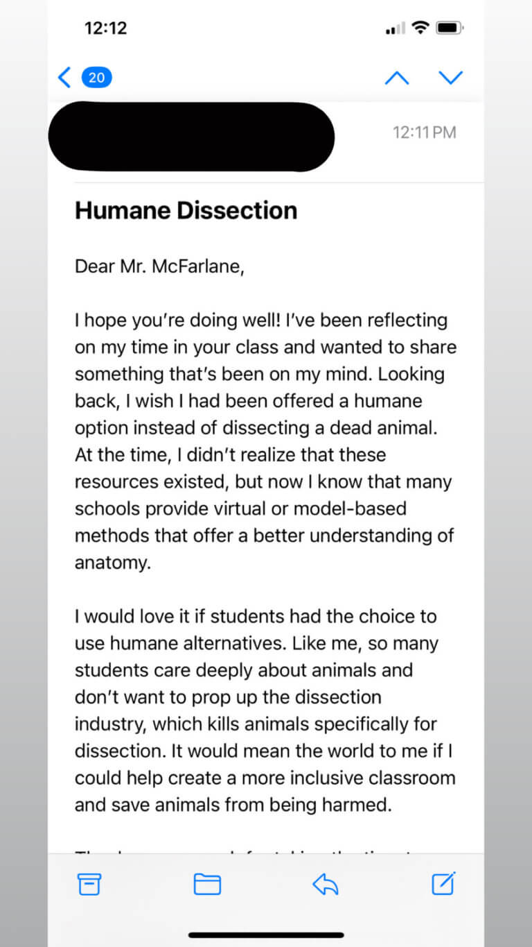Viewport: 532px width, 947px height.
Task: Tap the blue unread count badge 20
Action: (x=96, y=77)
